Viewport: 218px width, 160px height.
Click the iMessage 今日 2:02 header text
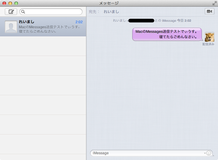click(x=177, y=20)
